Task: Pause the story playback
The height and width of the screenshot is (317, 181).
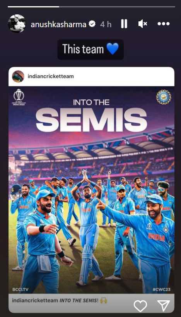Action: pyautogui.click(x=124, y=24)
